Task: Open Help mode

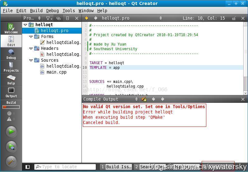Action: tap(11, 79)
